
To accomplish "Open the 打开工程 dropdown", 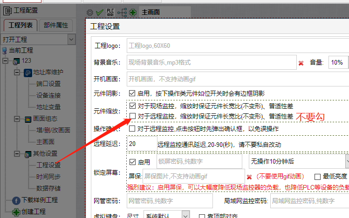I will coord(71,40).
